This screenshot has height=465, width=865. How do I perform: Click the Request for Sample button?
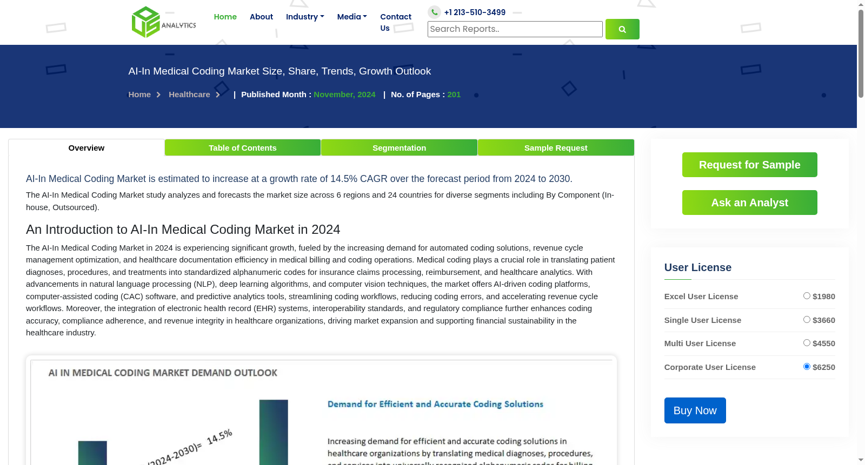pos(750,165)
